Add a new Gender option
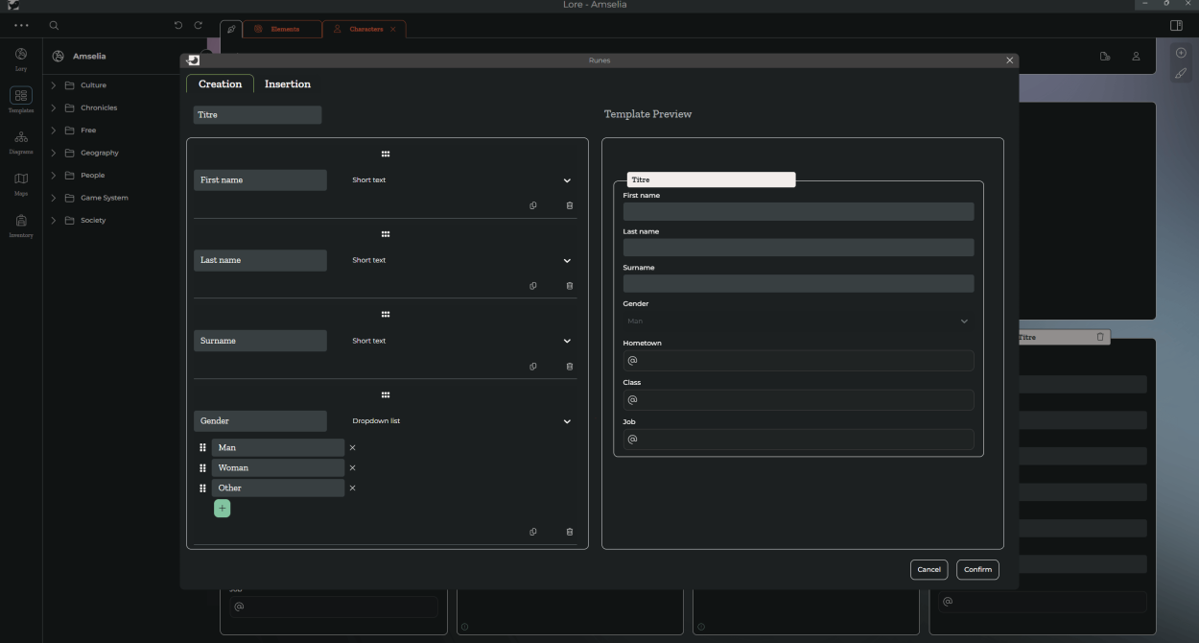Image resolution: width=1199 pixels, height=643 pixels. [x=223, y=509]
